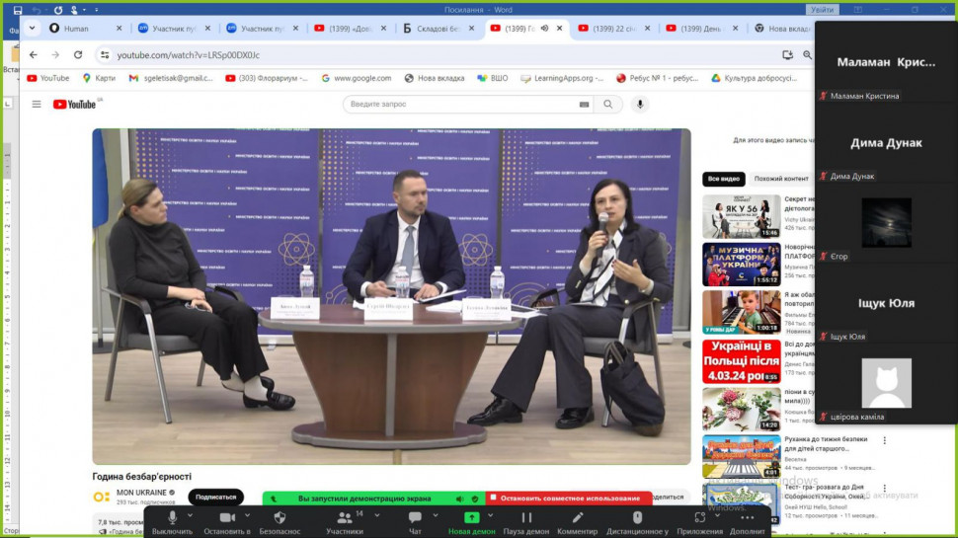Expand share options arrow next to Новая демон
The height and width of the screenshot is (538, 958).
[x=490, y=516]
